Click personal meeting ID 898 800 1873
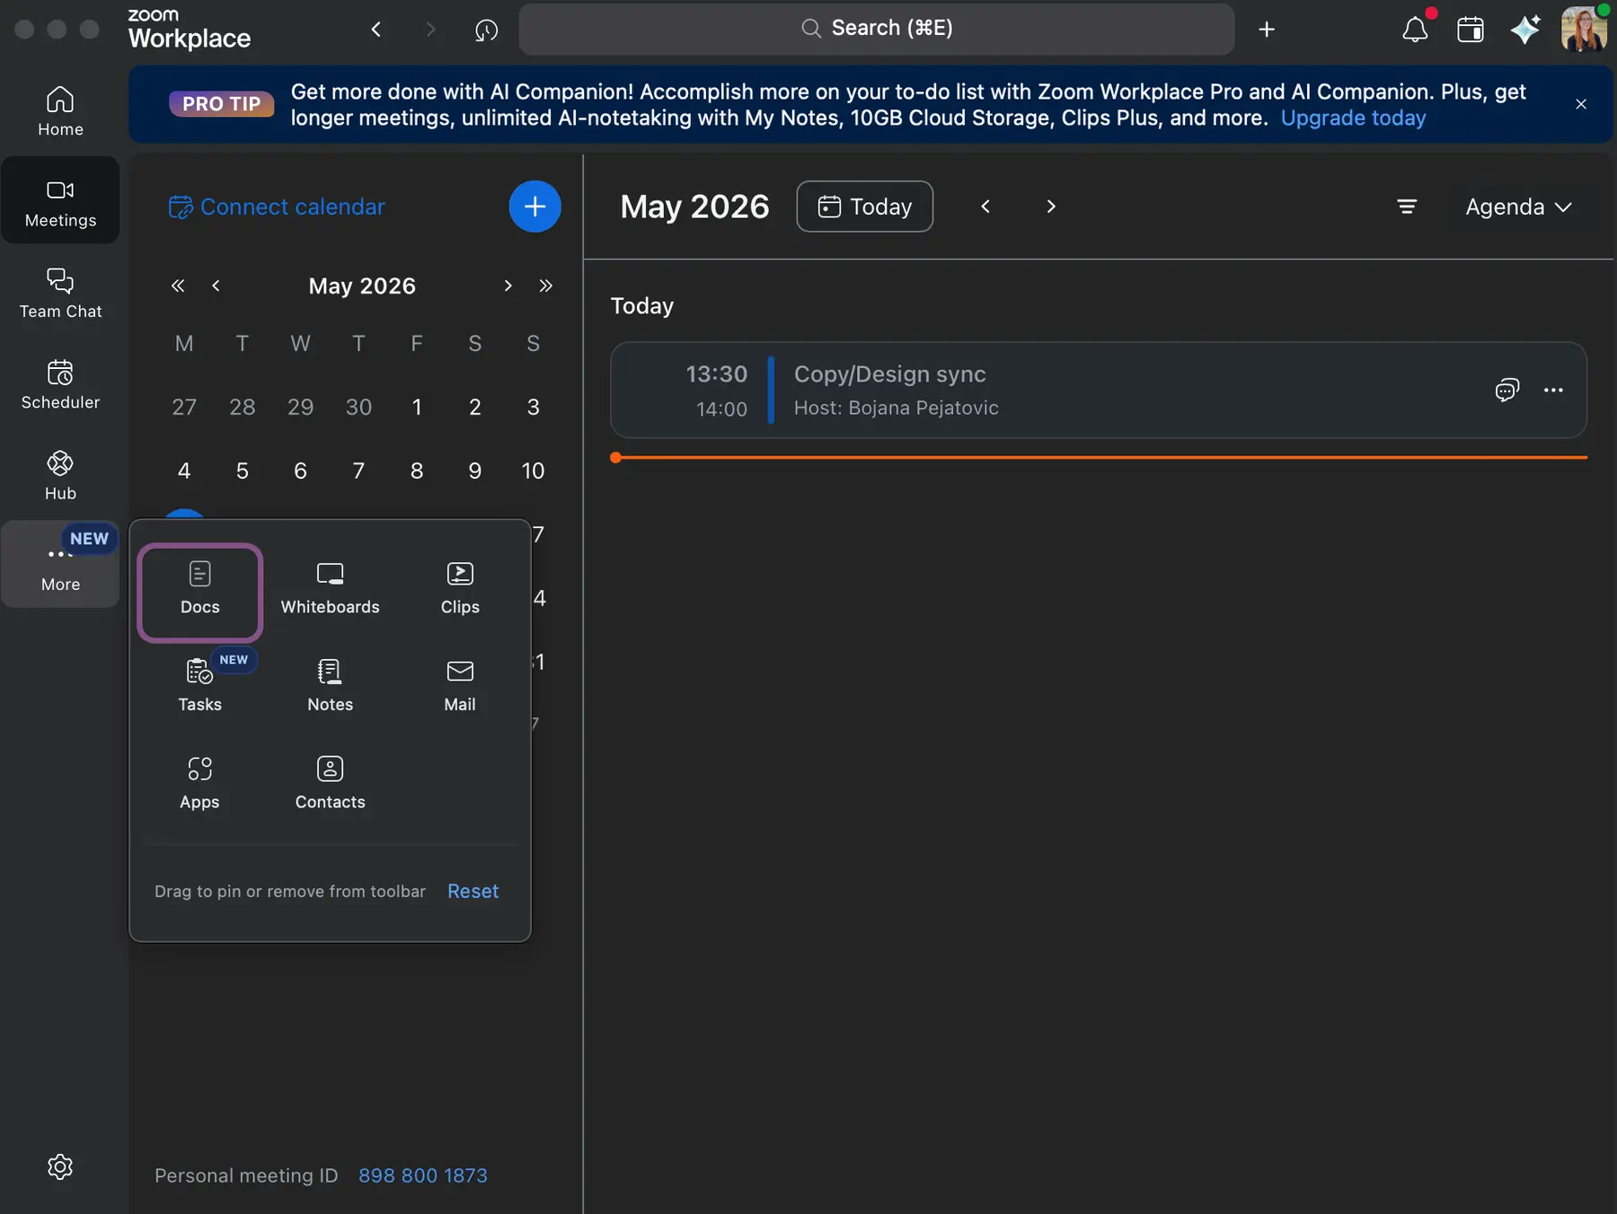The width and height of the screenshot is (1617, 1214). 422,1175
